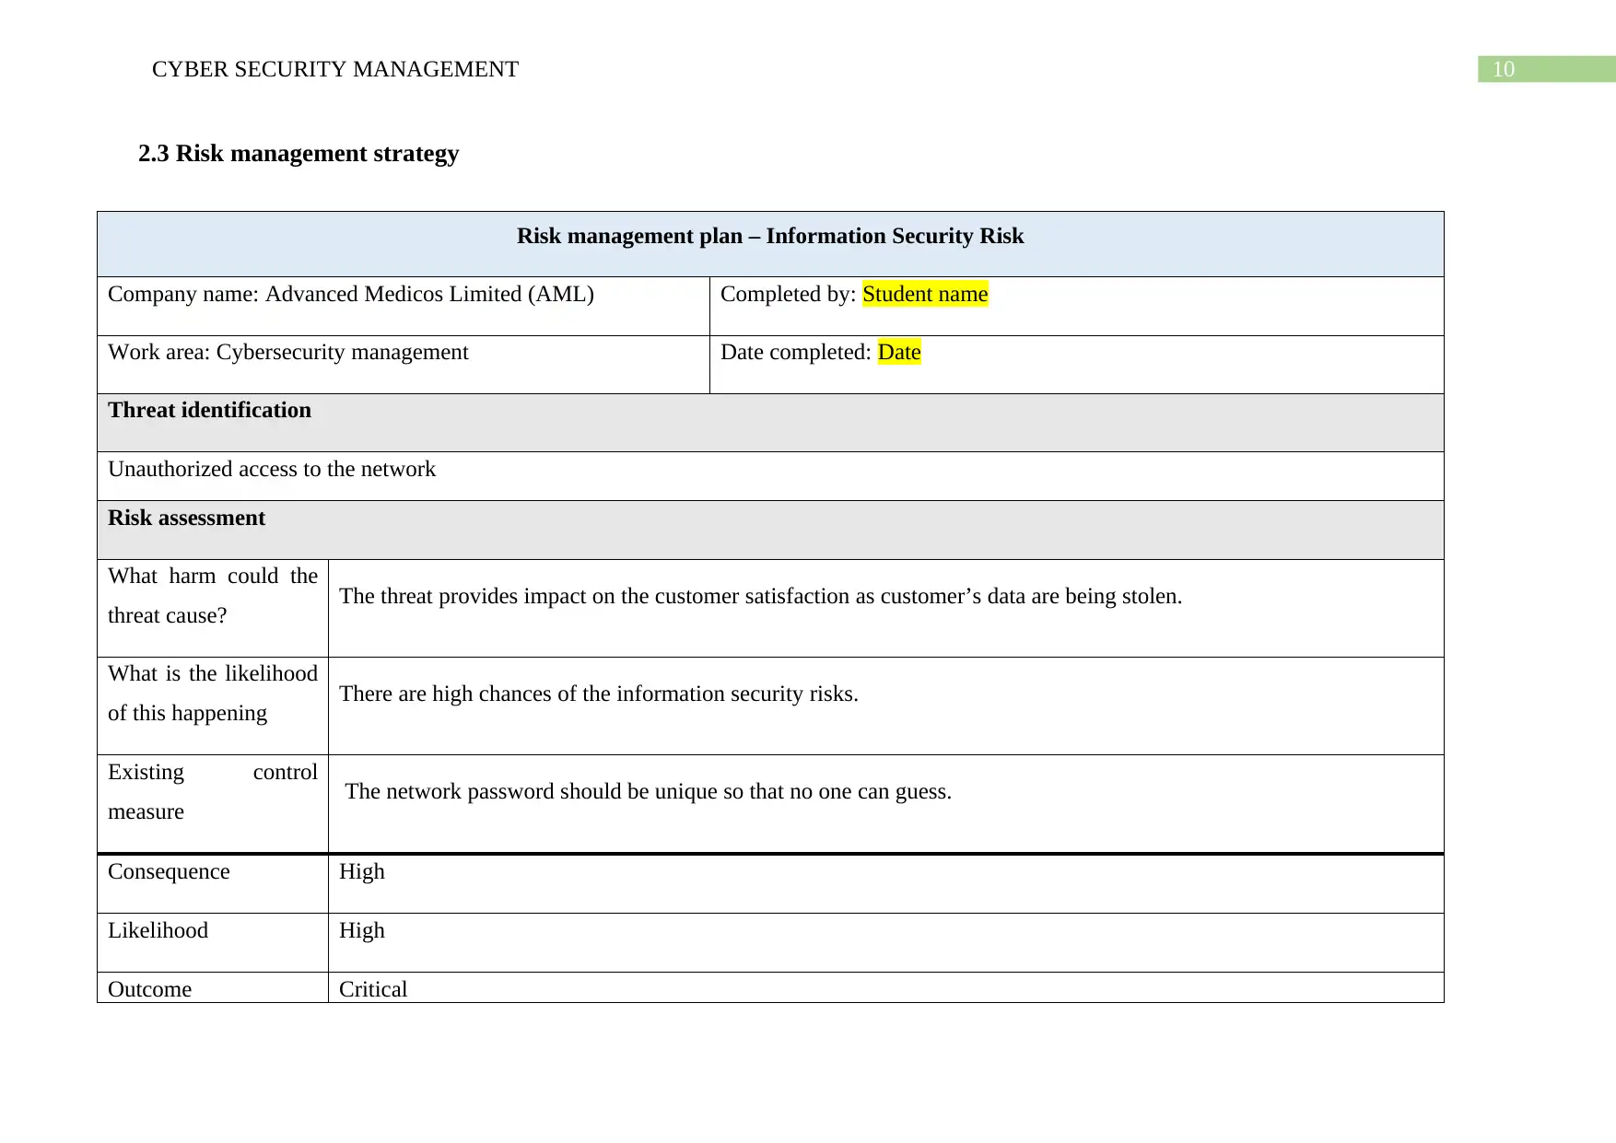
Task: Click the Existing control measure cell
Action: pos(213,804)
